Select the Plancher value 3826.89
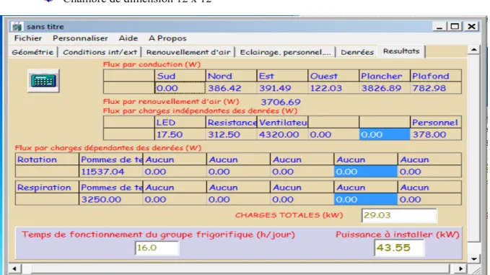Viewport: 490px width, 275px height. tap(385, 88)
